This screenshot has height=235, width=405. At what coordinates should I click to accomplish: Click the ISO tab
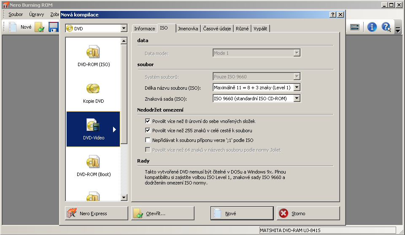(164, 28)
